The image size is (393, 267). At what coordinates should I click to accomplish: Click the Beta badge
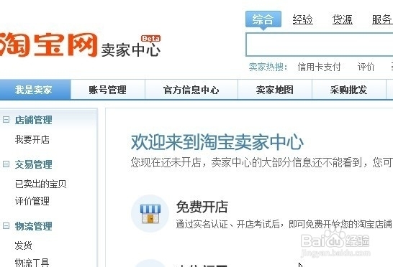point(150,39)
